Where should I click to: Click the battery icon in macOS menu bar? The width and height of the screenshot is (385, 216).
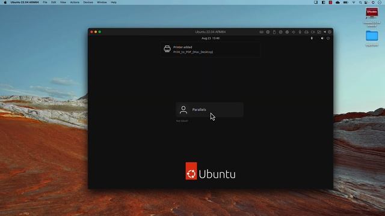click(x=345, y=2)
